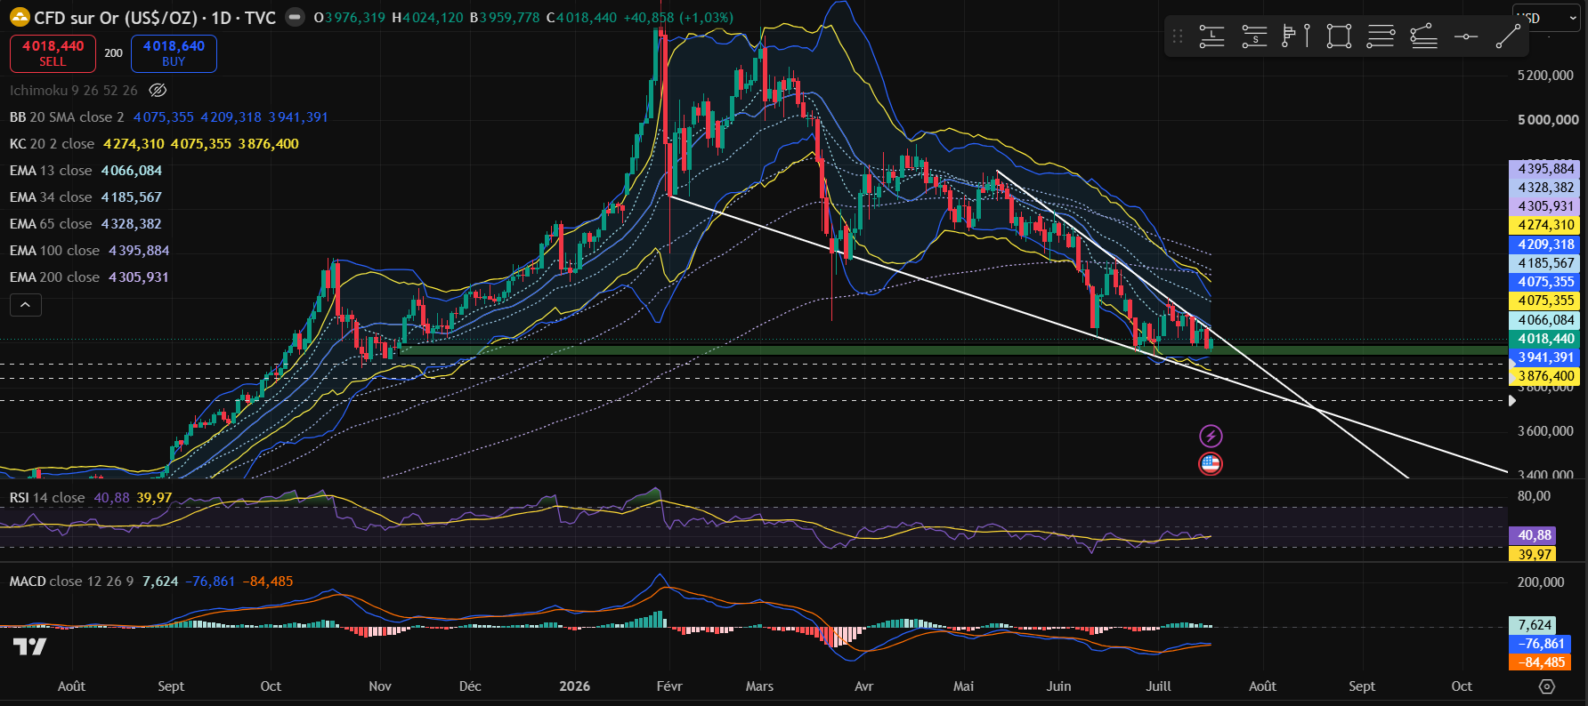Open the 1D interval selector
This screenshot has height=706, width=1588.
coord(221,18)
